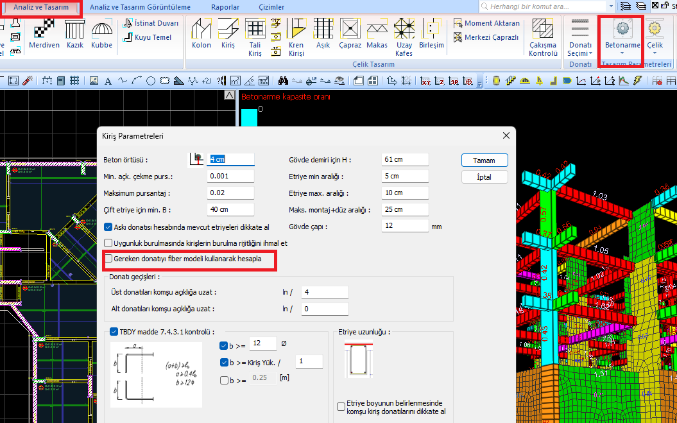The width and height of the screenshot is (677, 423).
Task: Open the Çizimler tab
Action: [x=271, y=7]
